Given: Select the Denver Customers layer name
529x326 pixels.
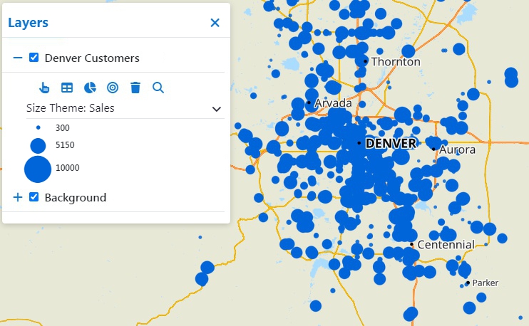Looking at the screenshot, I should coord(92,58).
